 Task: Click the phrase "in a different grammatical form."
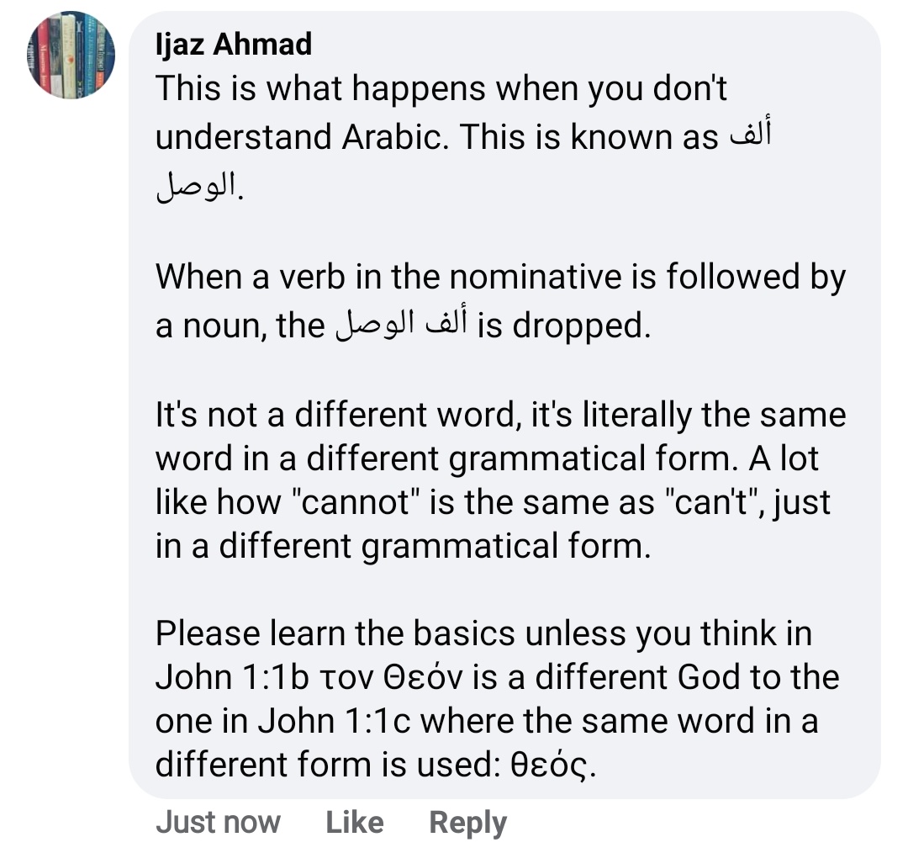tap(403, 547)
